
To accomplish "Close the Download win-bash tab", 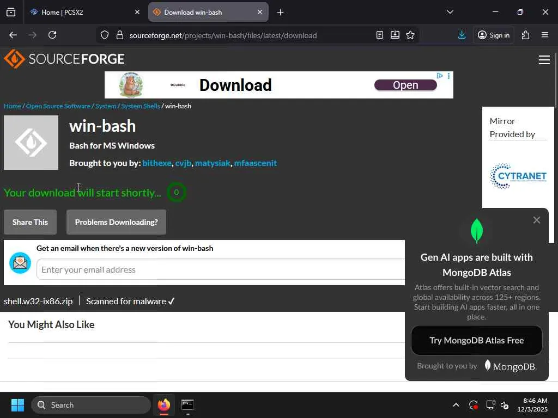I will (260, 13).
